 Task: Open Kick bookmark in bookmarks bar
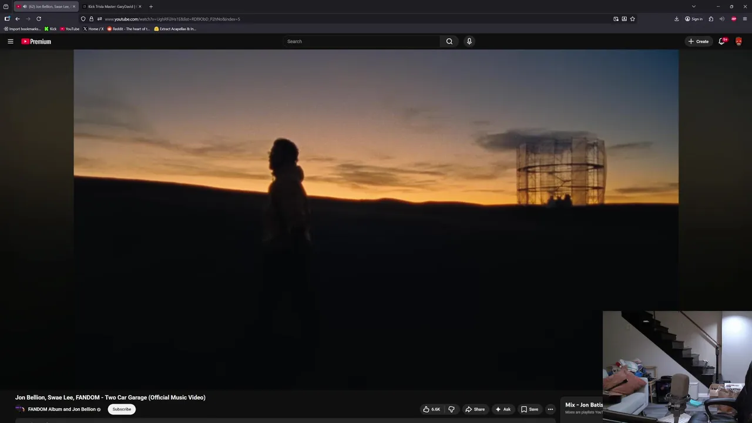(x=51, y=29)
